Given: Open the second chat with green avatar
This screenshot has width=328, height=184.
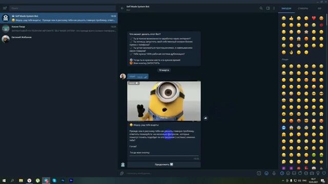Looking at the screenshot, I should tap(59, 29).
